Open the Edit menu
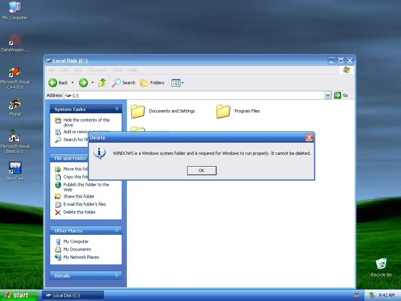Image resolution: width=401 pixels, height=301 pixels. click(64, 70)
